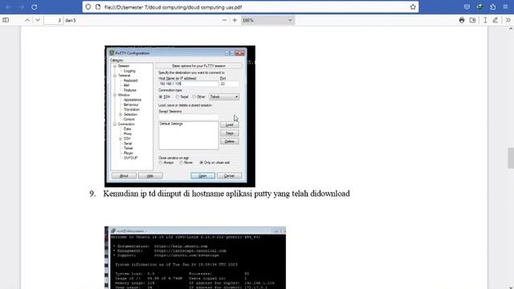Open the Extensions puzzle-piece menu

click(x=492, y=7)
